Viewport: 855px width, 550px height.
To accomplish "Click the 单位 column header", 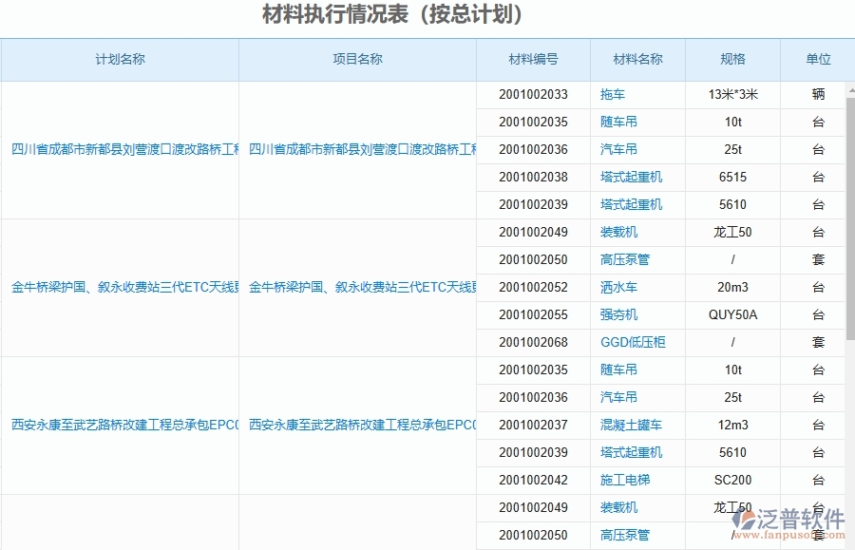I will point(817,59).
